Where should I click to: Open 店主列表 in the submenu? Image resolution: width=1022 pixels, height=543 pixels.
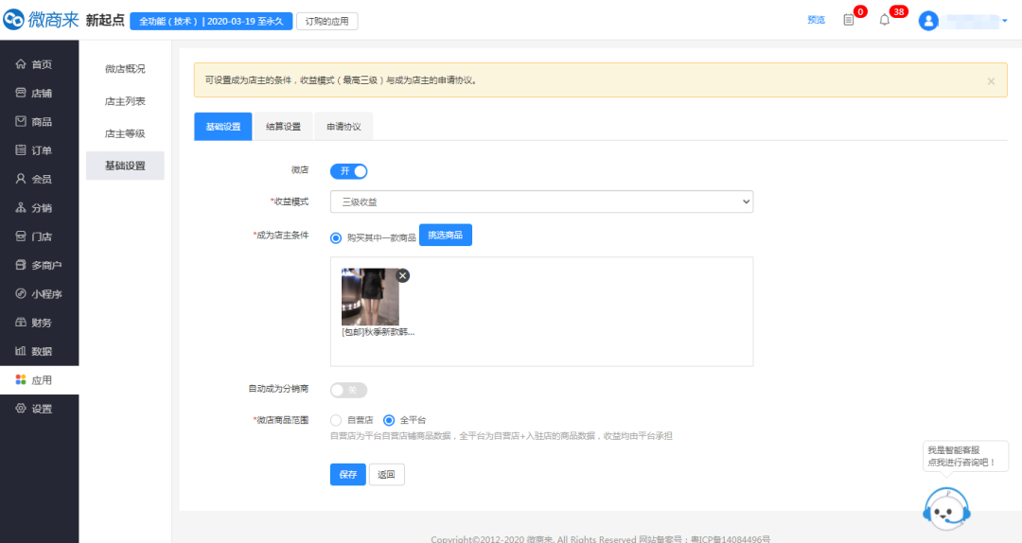coord(125,101)
